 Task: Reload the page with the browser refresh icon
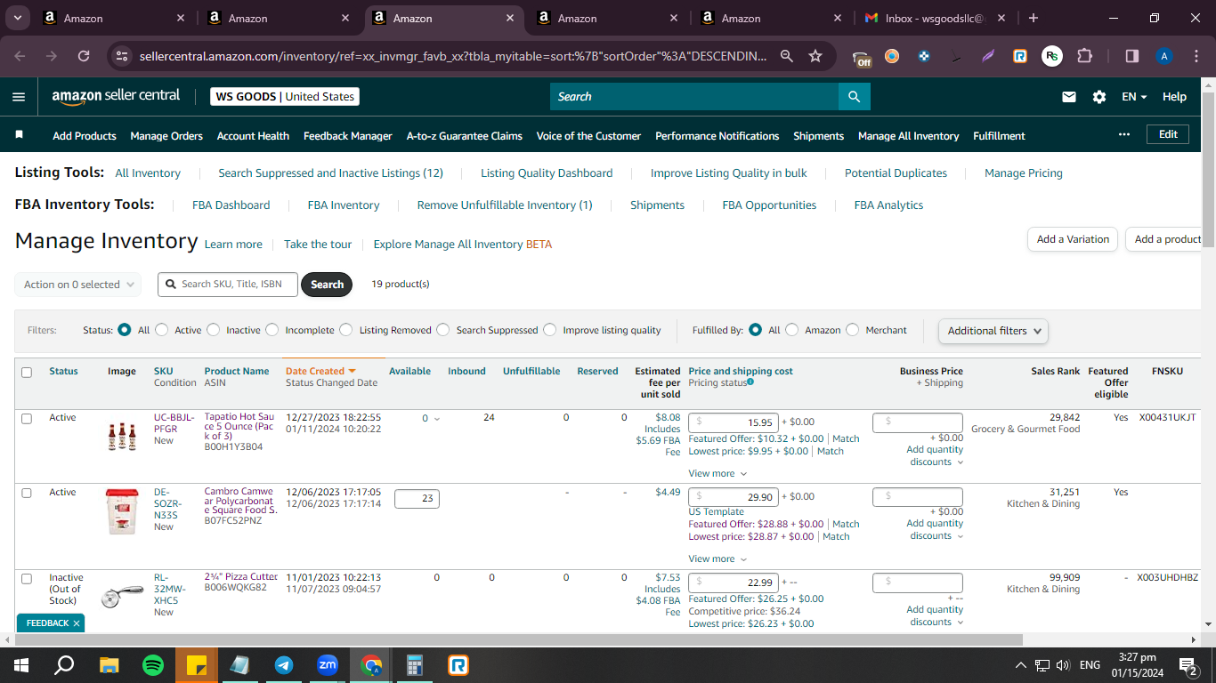point(84,56)
